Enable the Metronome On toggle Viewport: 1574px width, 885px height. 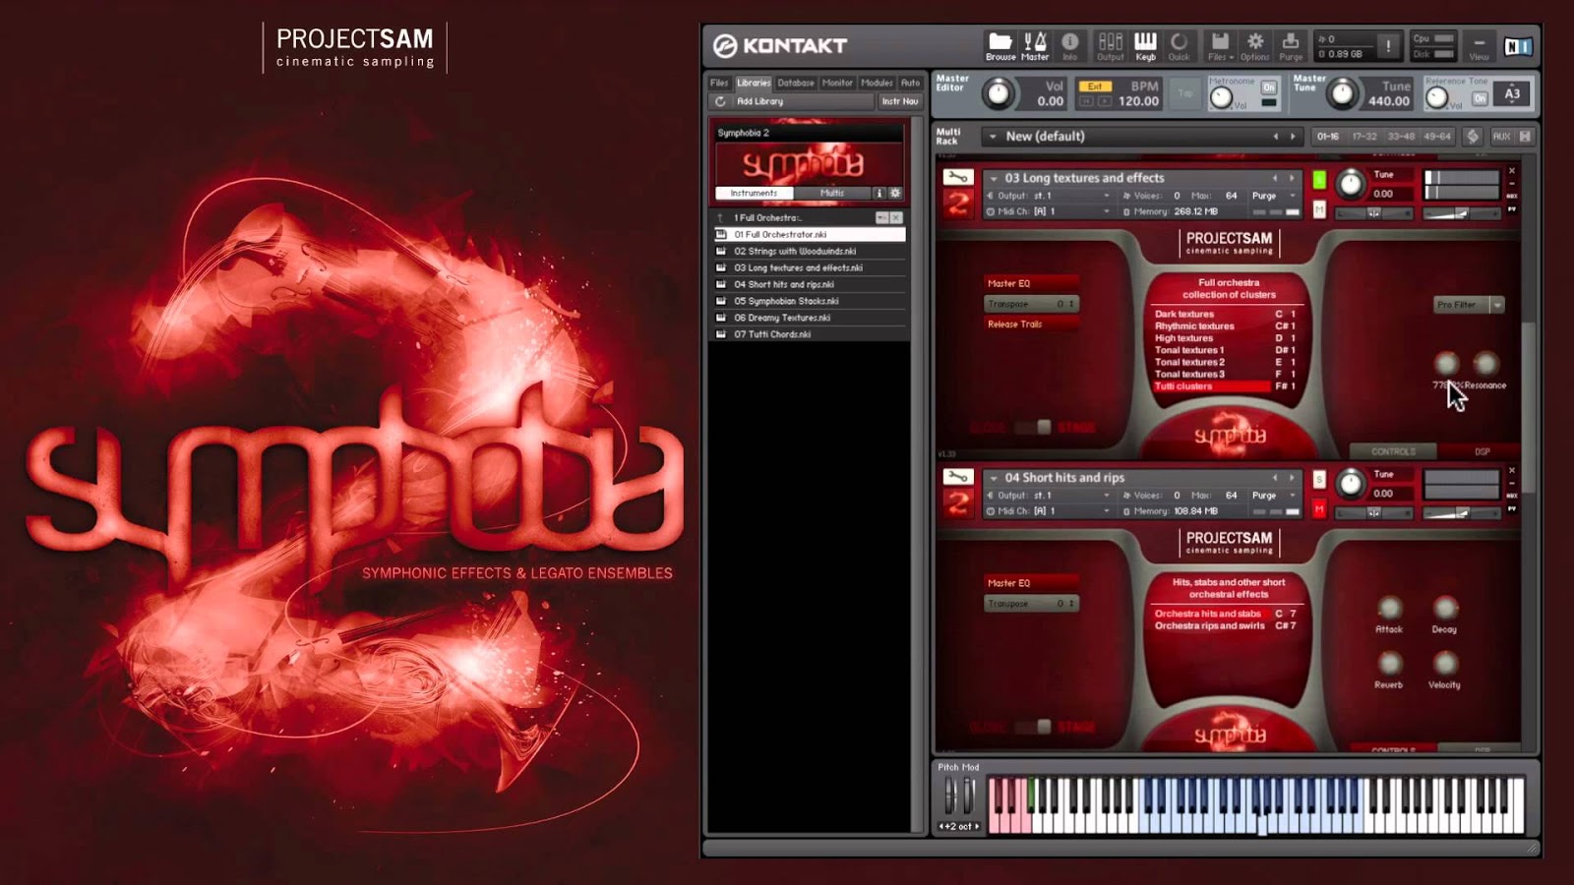pyautogui.click(x=1268, y=88)
